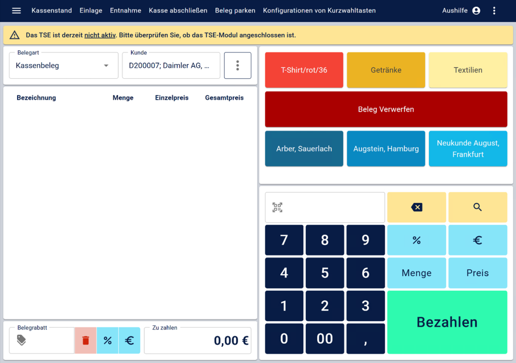Select Kasse abschließen in top bar
This screenshot has height=363, width=516.
click(x=178, y=11)
